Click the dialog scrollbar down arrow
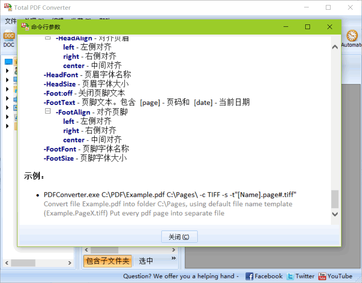 (x=335, y=214)
